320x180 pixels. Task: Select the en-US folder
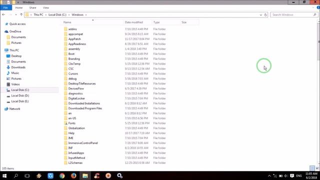coord(72,118)
